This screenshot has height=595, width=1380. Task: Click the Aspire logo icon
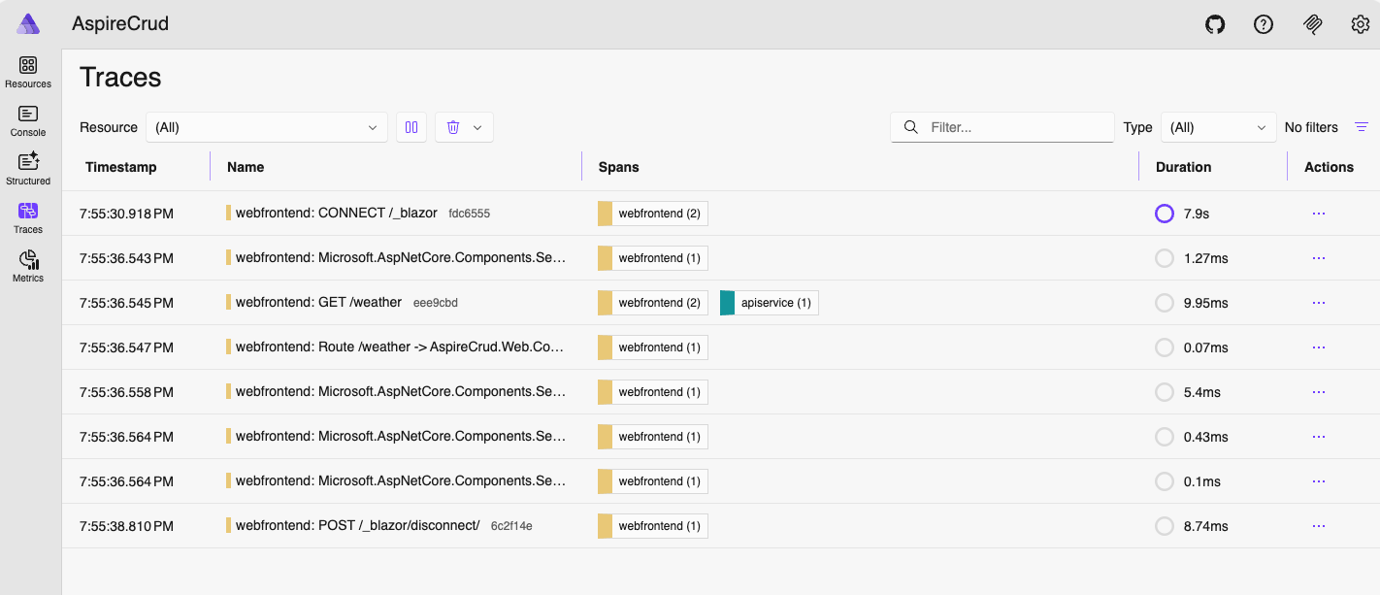pyautogui.click(x=28, y=24)
